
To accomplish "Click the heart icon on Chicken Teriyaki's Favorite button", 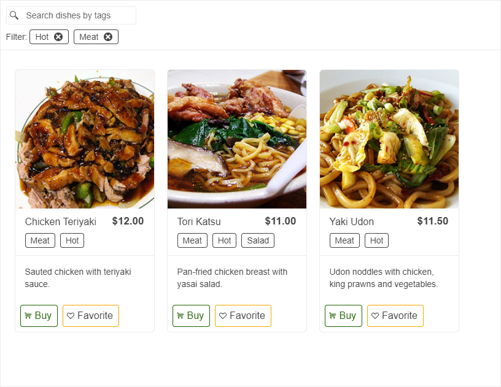I will click(72, 315).
